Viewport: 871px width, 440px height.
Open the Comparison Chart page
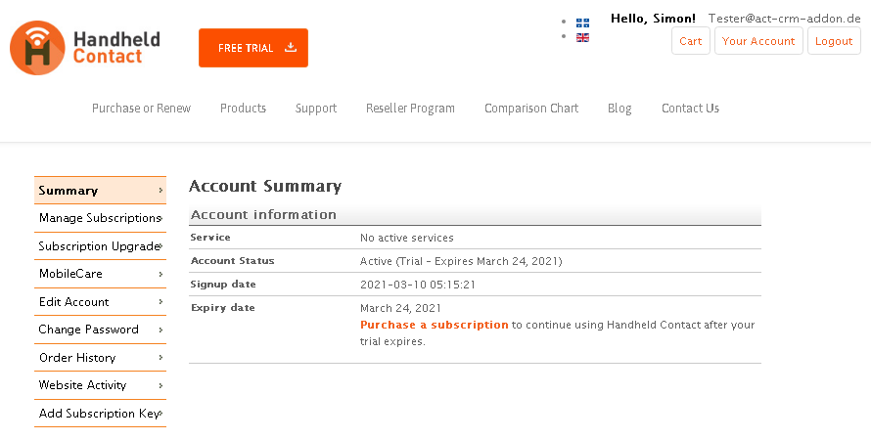pos(531,109)
